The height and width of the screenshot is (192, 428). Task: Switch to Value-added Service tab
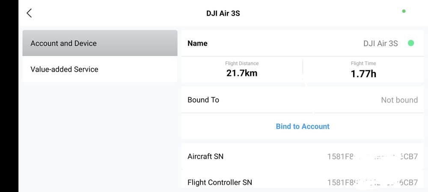click(100, 69)
